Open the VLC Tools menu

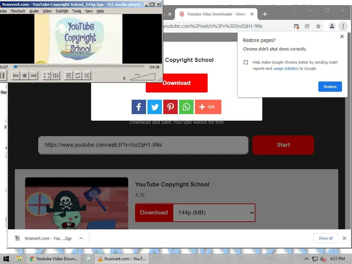77,11
